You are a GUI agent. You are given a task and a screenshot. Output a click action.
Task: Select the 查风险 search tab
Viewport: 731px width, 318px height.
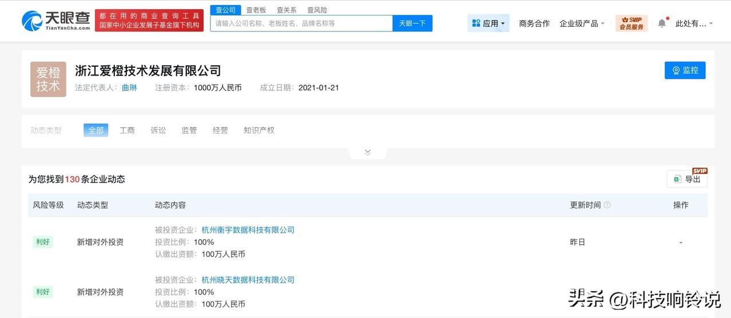pos(317,10)
